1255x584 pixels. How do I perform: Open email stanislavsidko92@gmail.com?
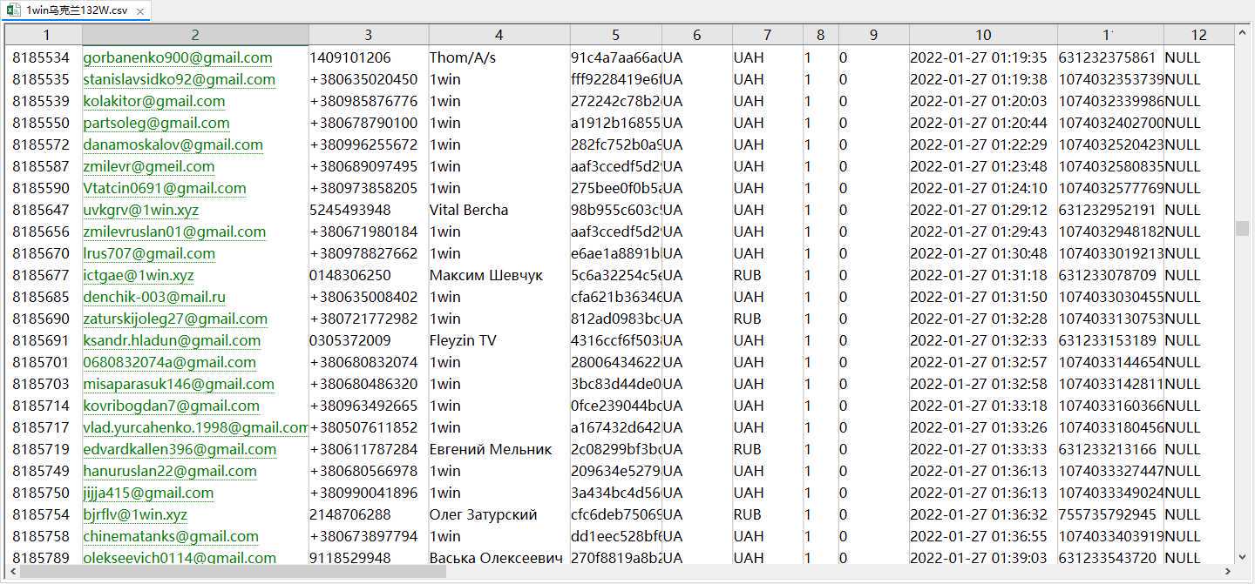(x=180, y=79)
